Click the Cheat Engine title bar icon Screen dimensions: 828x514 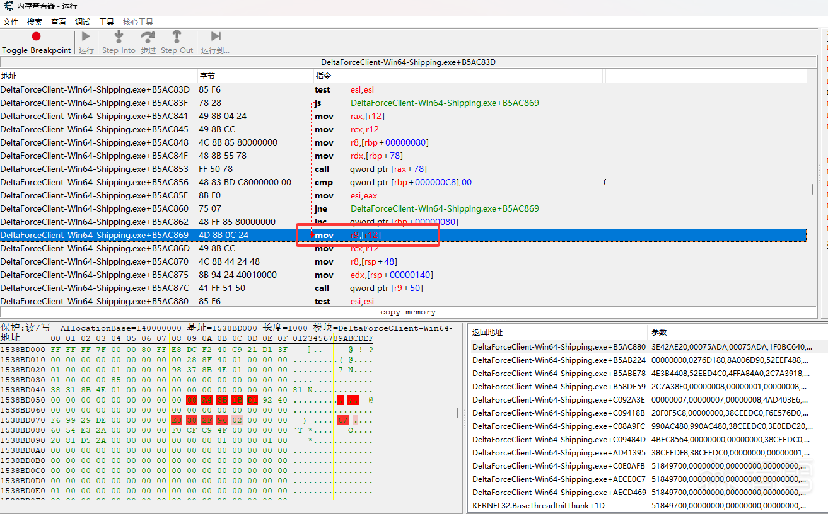pyautogui.click(x=8, y=6)
